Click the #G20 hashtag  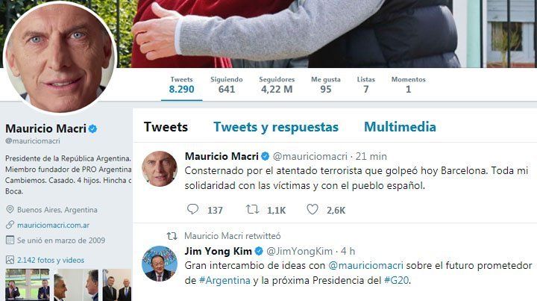(x=396, y=280)
